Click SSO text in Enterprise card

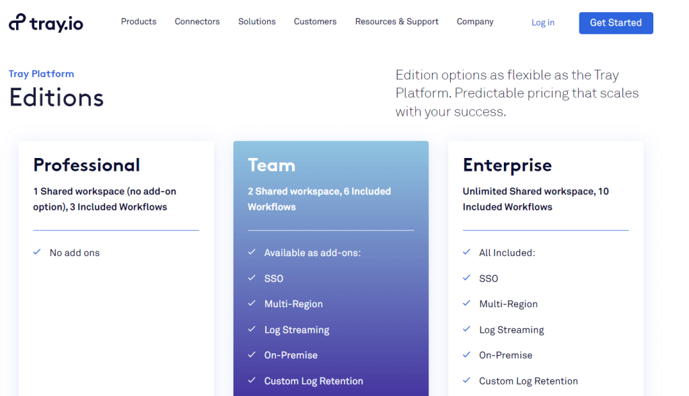click(x=488, y=278)
